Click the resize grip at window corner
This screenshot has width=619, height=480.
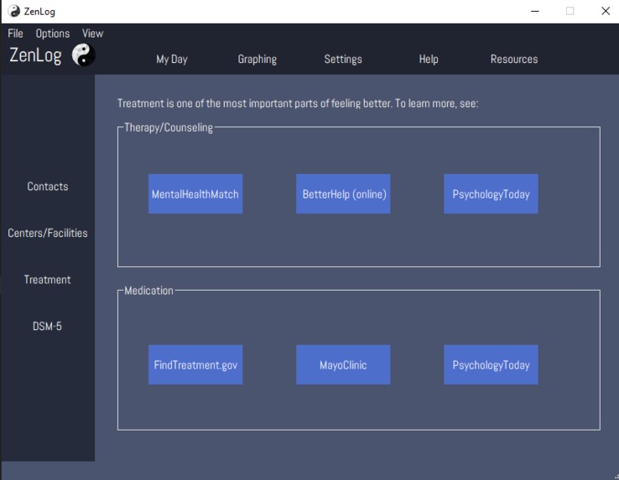pyautogui.click(x=616, y=477)
